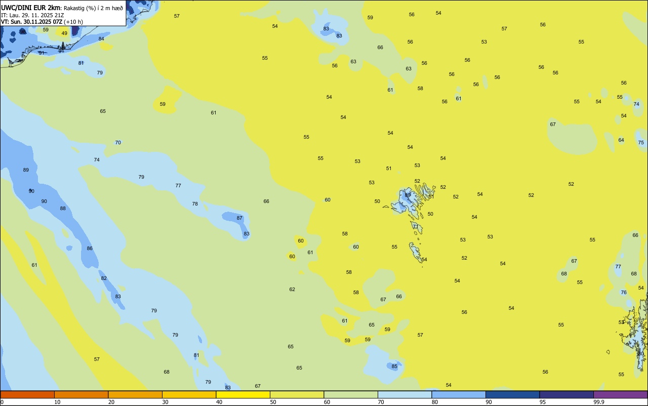Click the legend tick label '95'
Image resolution: width=648 pixels, height=406 pixels.
click(543, 402)
